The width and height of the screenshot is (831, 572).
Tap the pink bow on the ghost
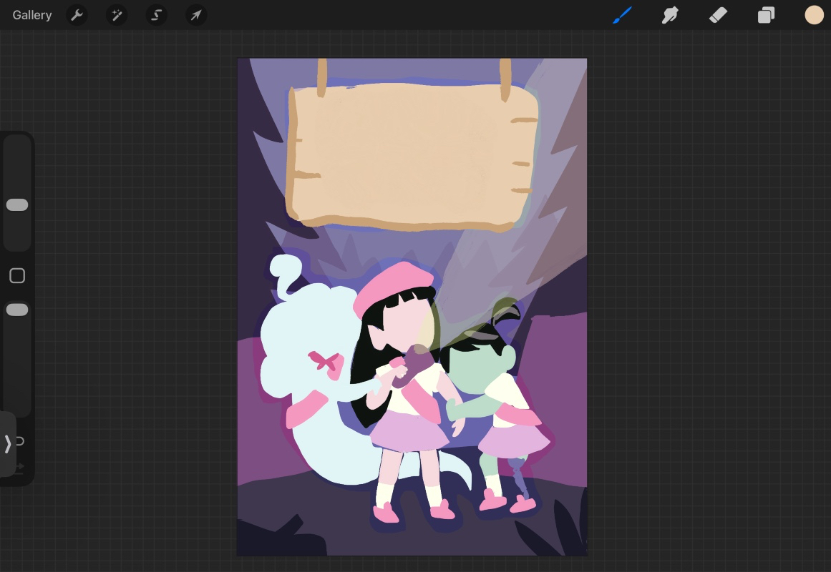click(324, 360)
